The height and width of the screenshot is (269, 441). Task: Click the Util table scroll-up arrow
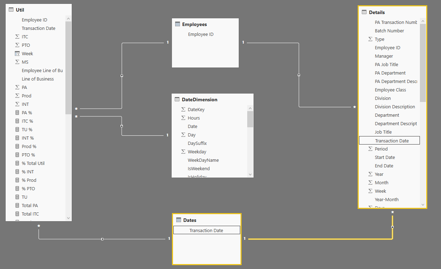pos(68,18)
